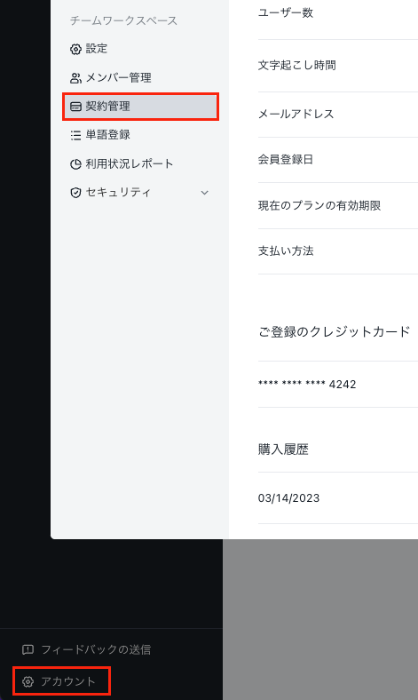Open the アカウント settings link

(67, 681)
